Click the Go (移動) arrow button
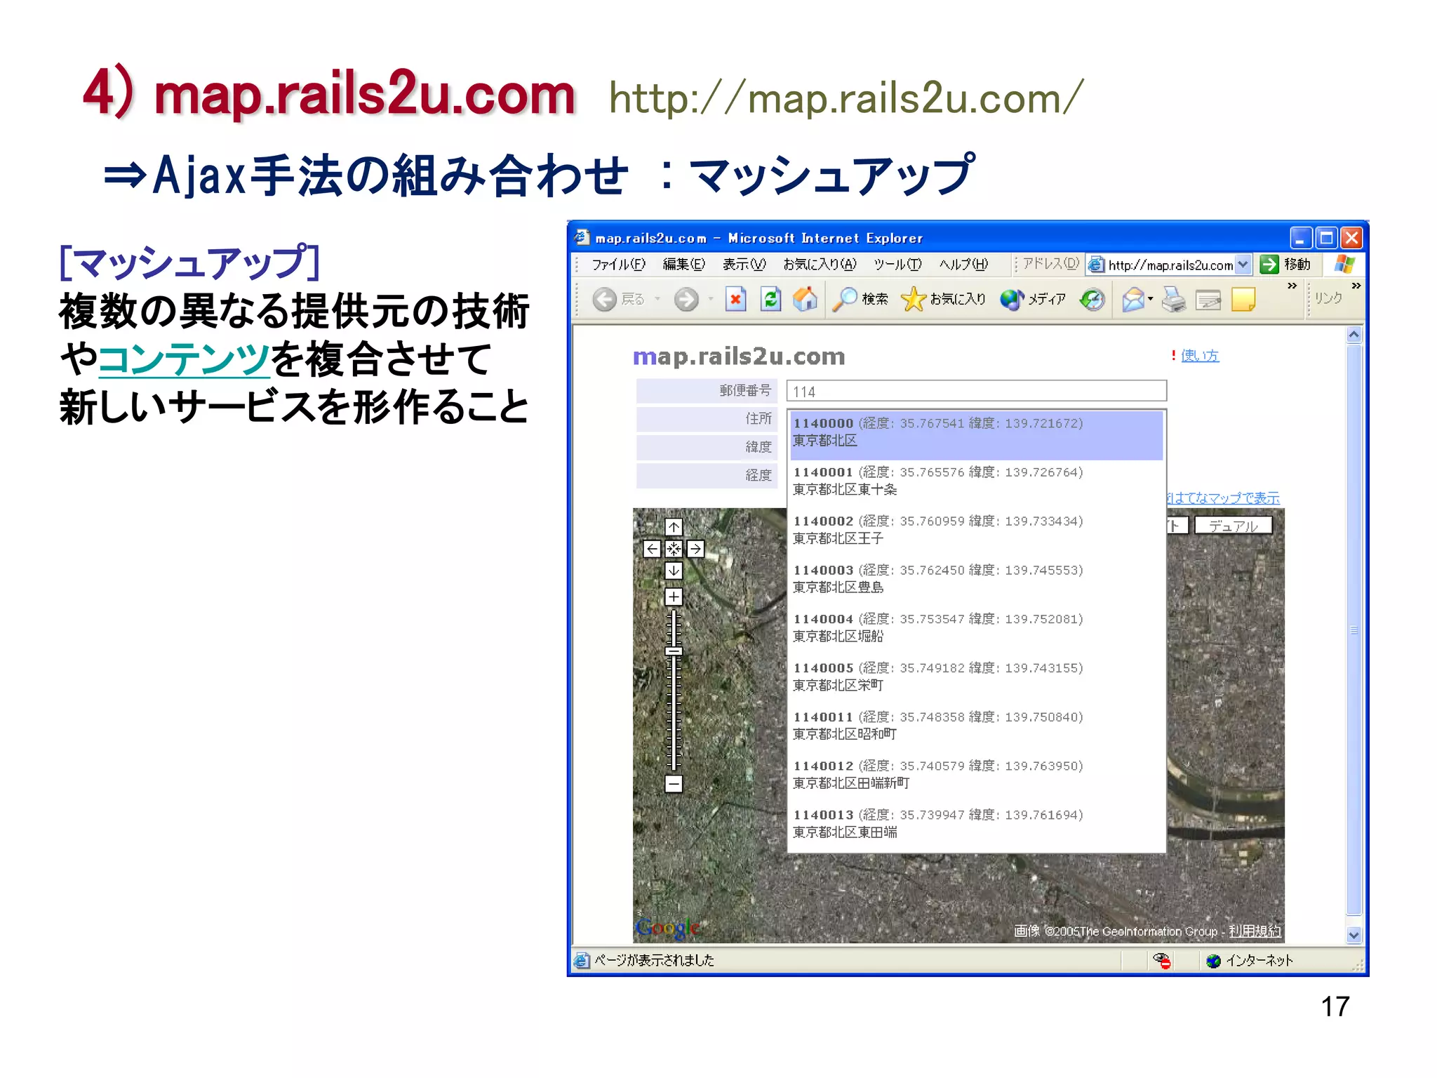Screen dimensions: 1437x1078 [x=1286, y=265]
